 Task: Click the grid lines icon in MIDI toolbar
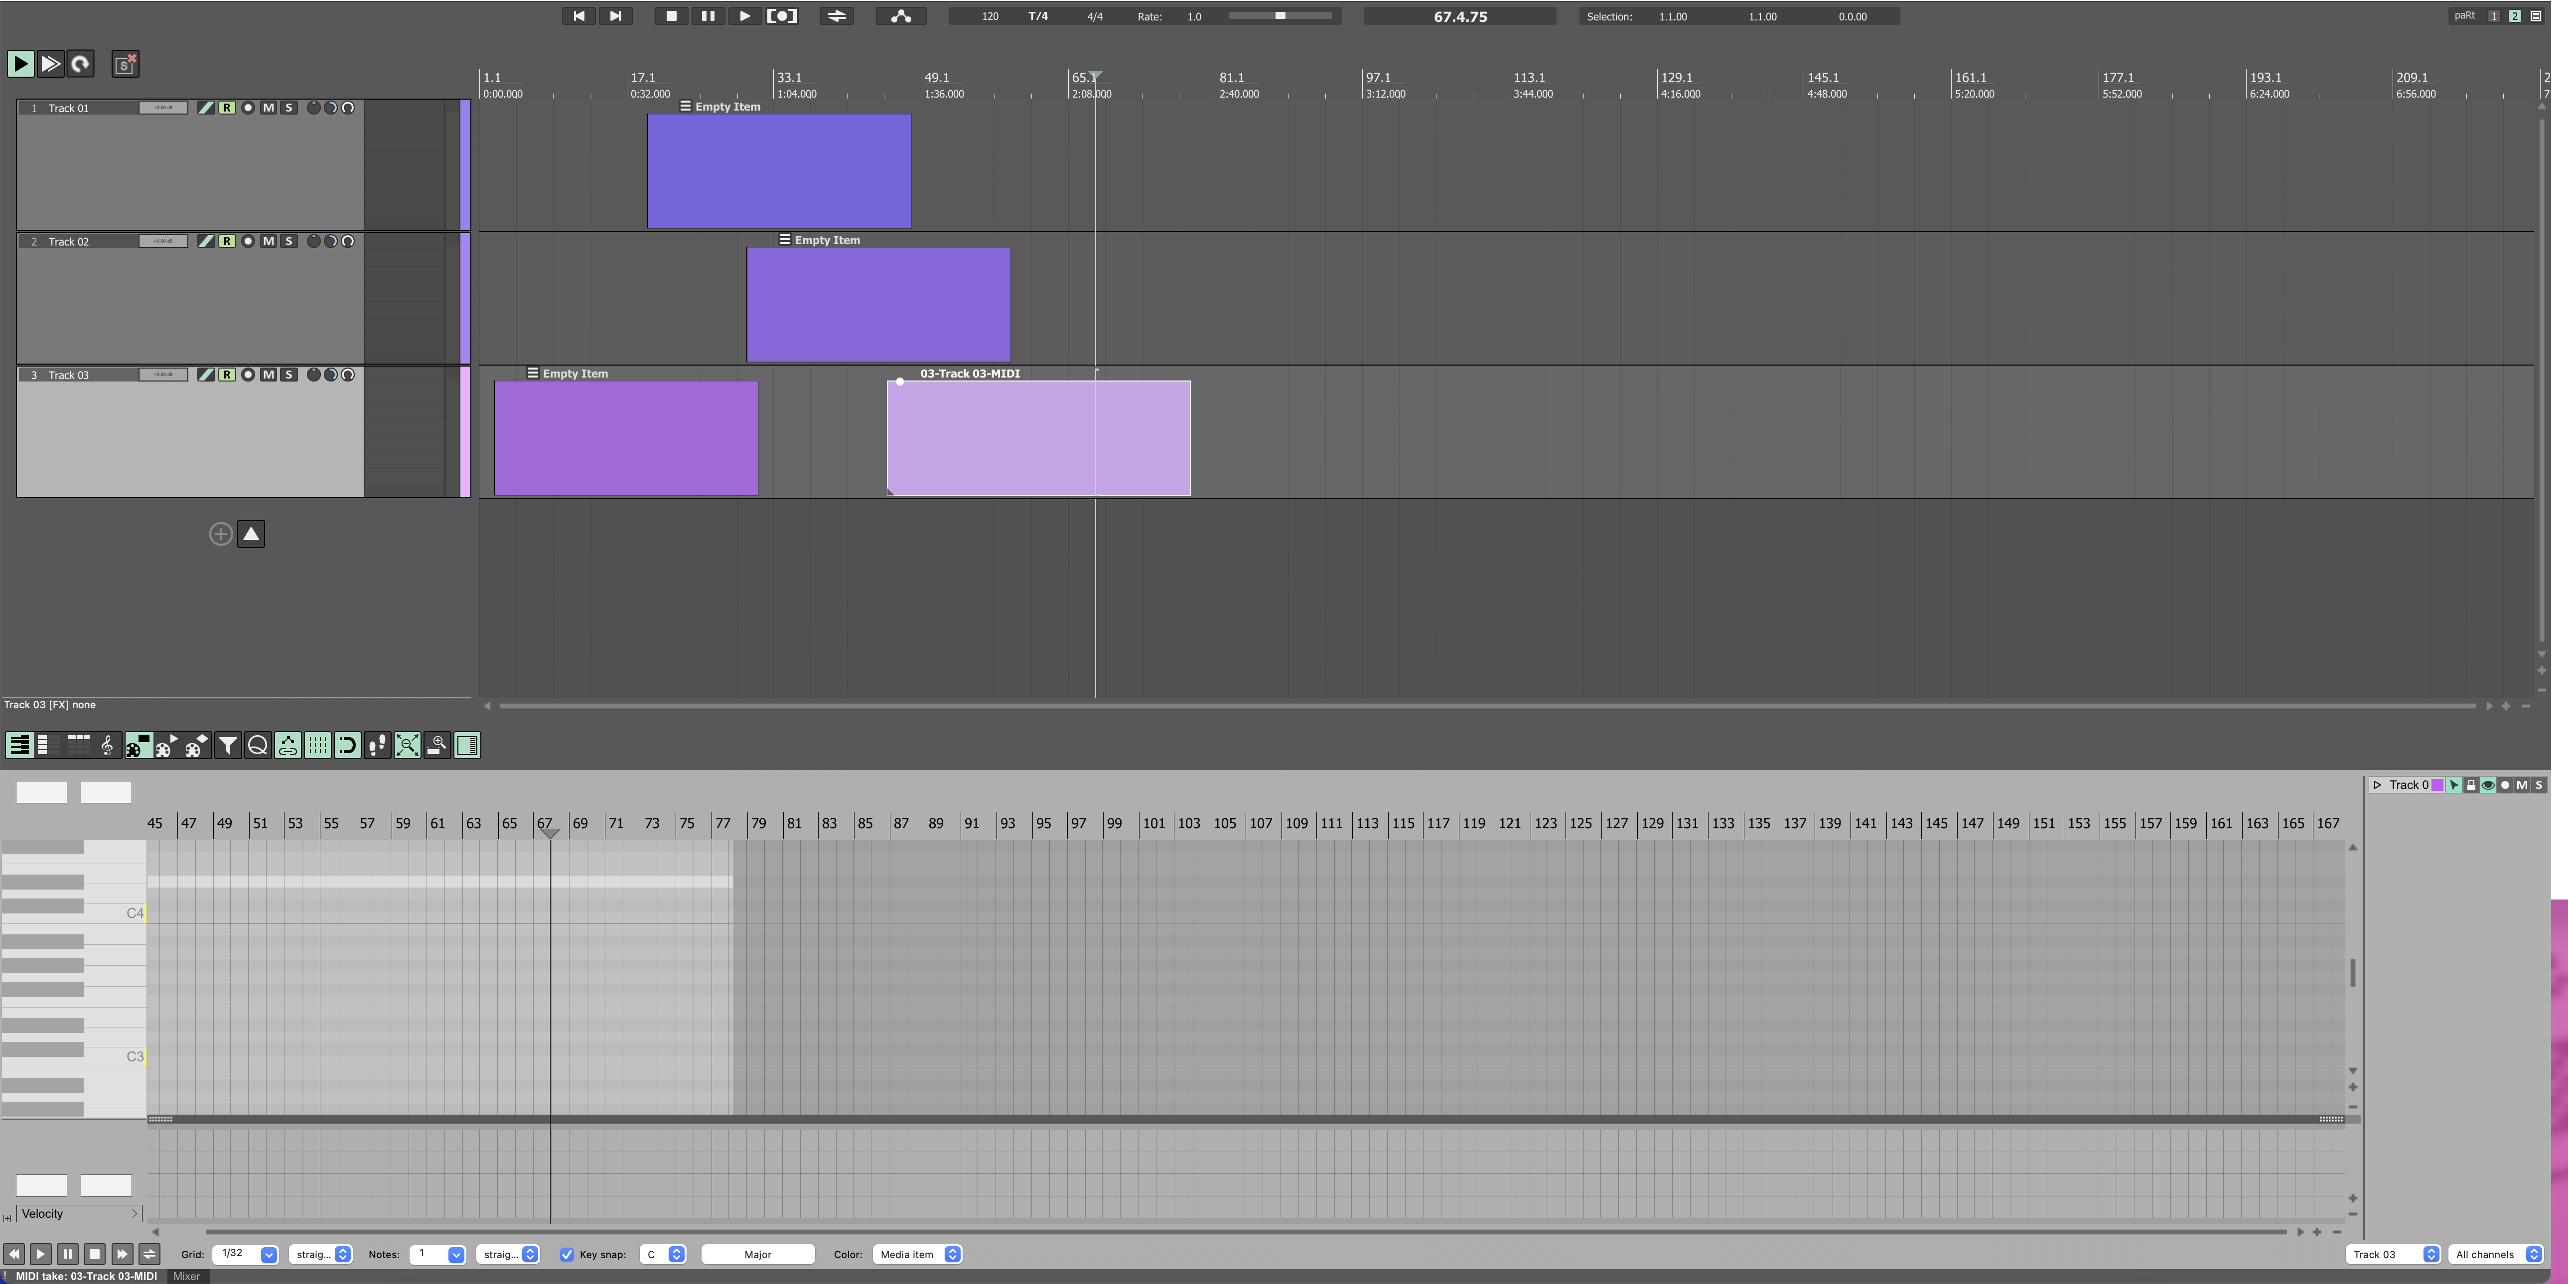pos(317,746)
